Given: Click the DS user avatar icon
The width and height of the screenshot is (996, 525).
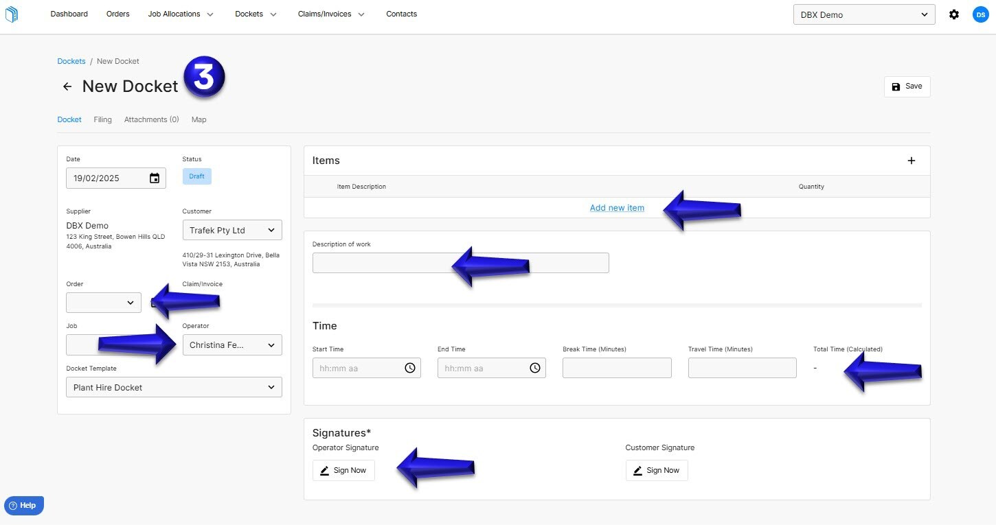Looking at the screenshot, I should pos(980,14).
